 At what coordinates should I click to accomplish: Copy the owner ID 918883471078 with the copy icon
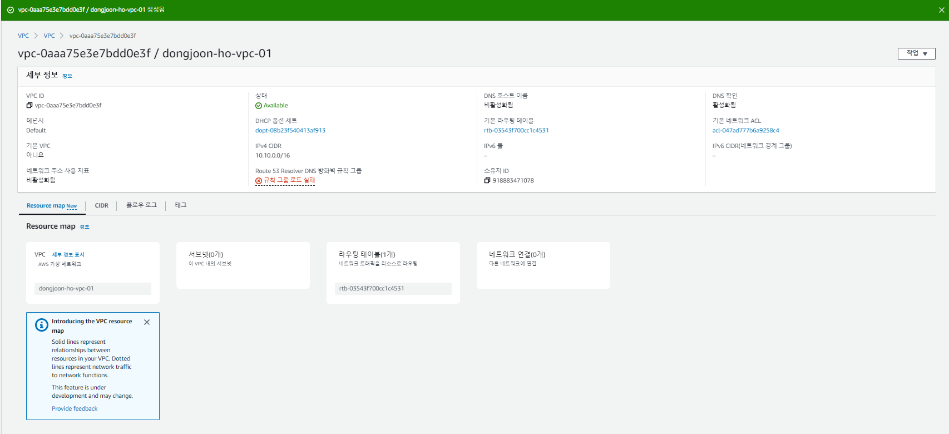click(487, 180)
